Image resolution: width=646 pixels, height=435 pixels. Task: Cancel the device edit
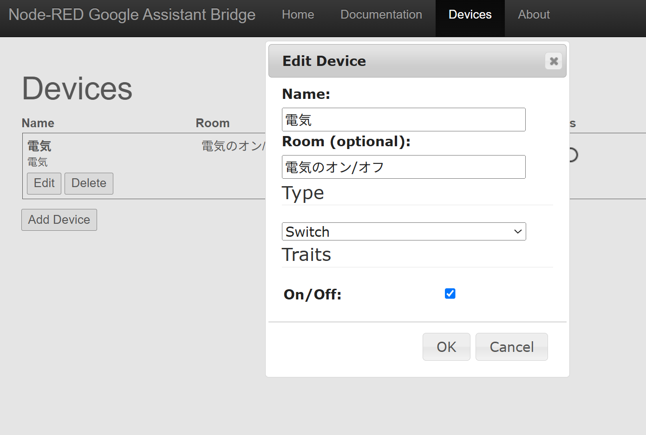click(511, 347)
